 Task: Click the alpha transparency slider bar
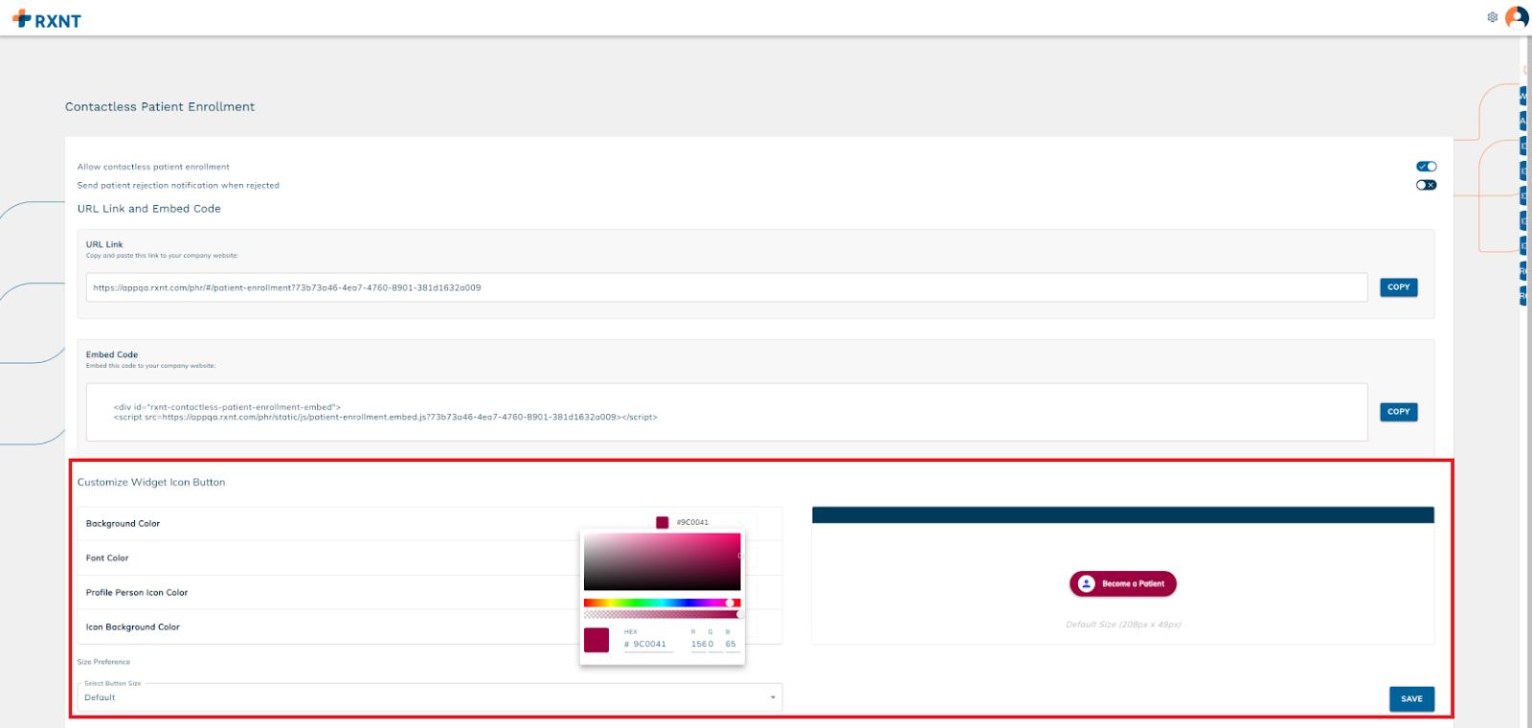coord(662,614)
